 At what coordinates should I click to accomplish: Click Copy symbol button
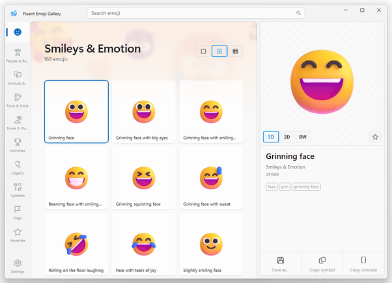pos(322,264)
